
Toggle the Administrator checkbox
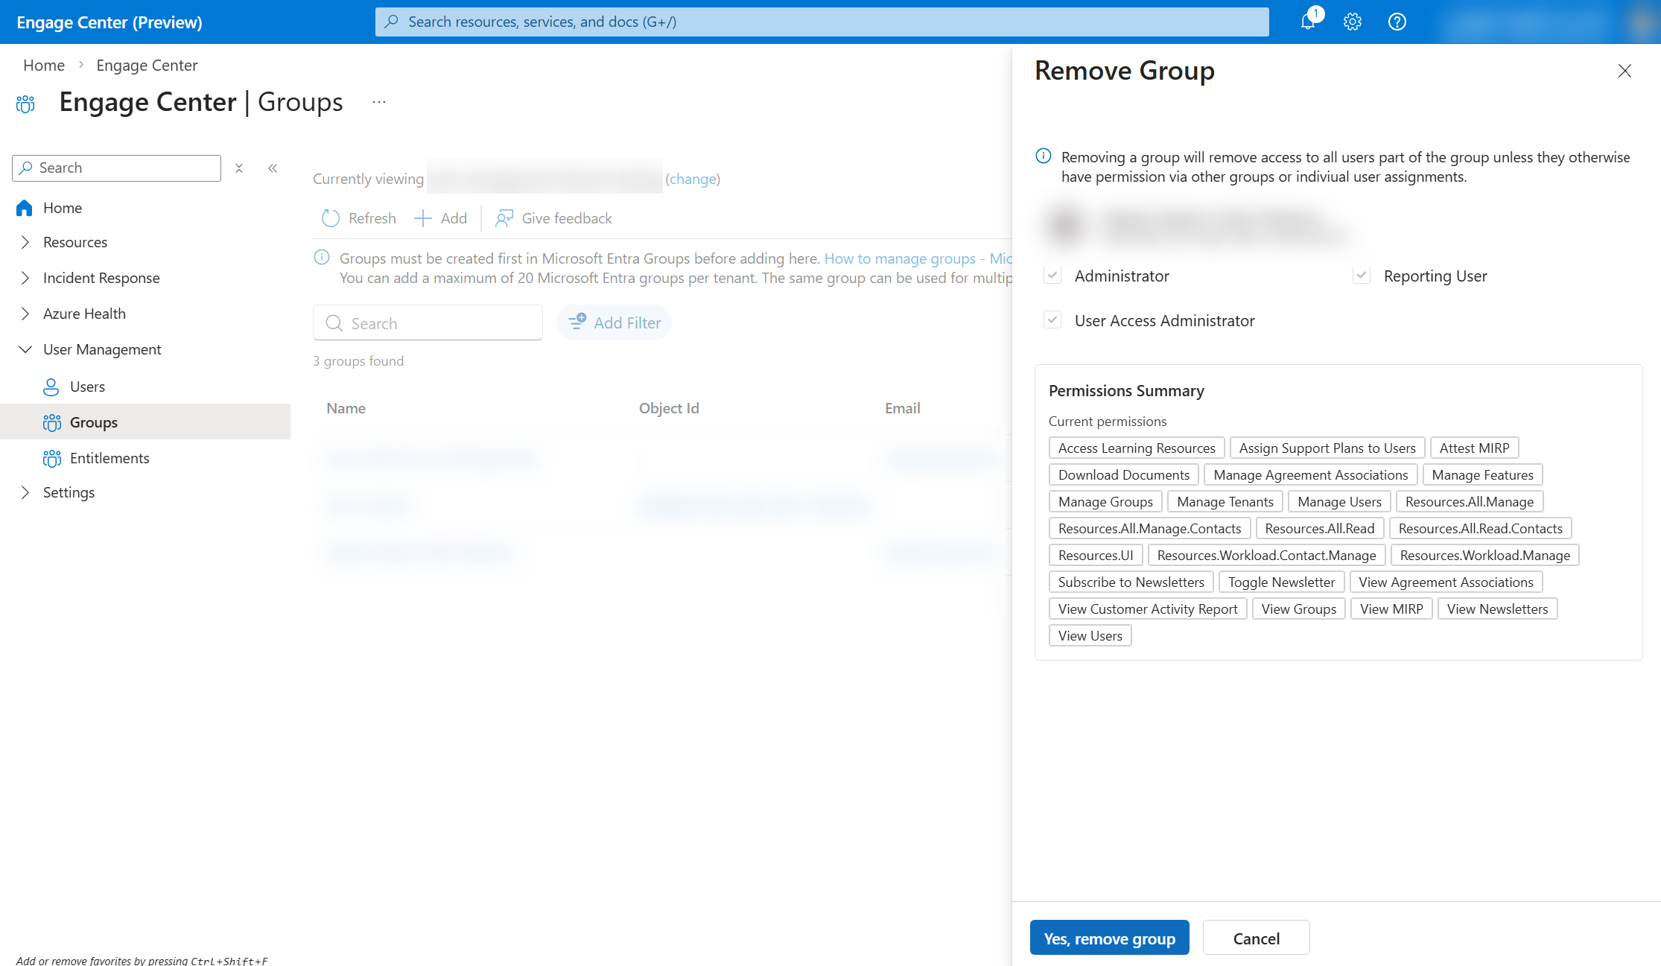coord(1052,276)
